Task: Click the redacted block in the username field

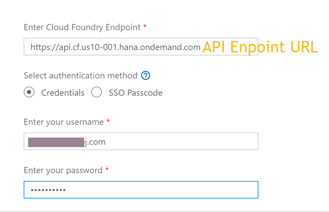Action: tap(56, 142)
